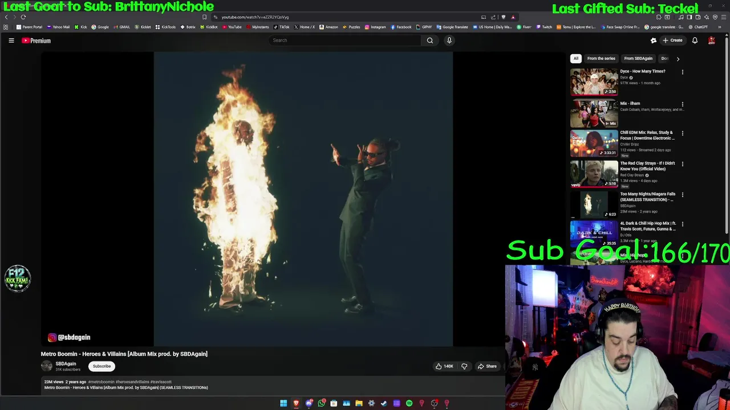The image size is (730, 410).
Task: Open the browser's main hamburger menu
Action: click(x=723, y=17)
